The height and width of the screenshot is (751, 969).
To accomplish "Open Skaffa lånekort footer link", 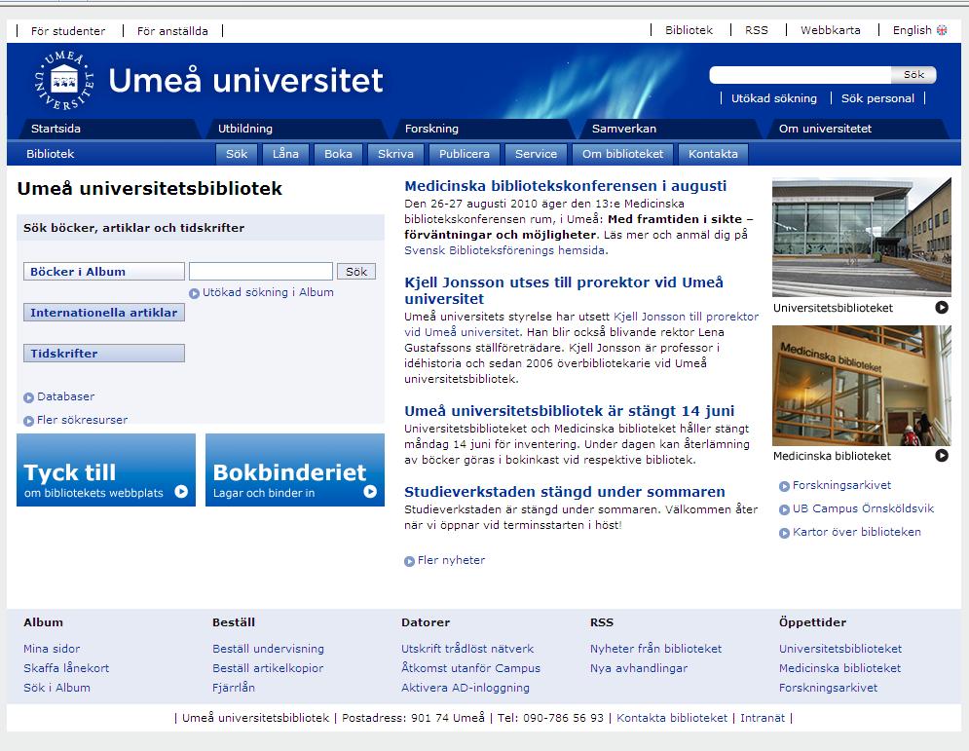I will tap(66, 668).
